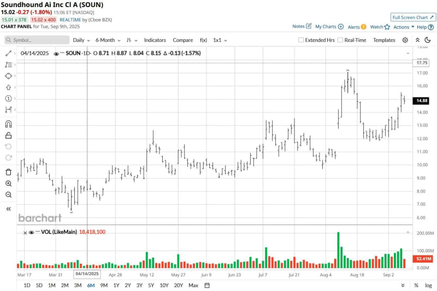Open the Indicators menu
The height and width of the screenshot is (291, 437).
click(x=155, y=40)
